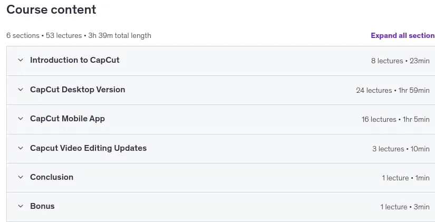Click the Expand all sections link
This screenshot has height=222, width=435.
(x=403, y=35)
